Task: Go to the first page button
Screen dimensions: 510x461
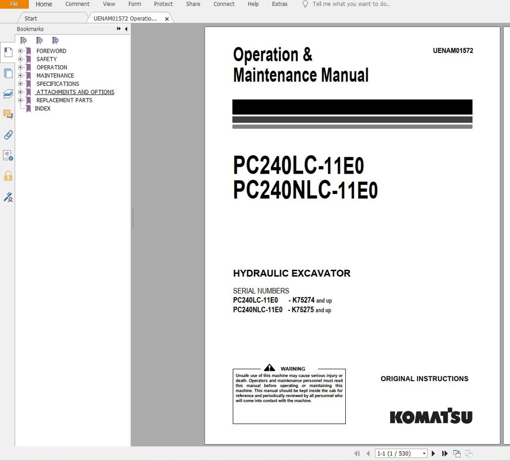Action: coord(357,453)
